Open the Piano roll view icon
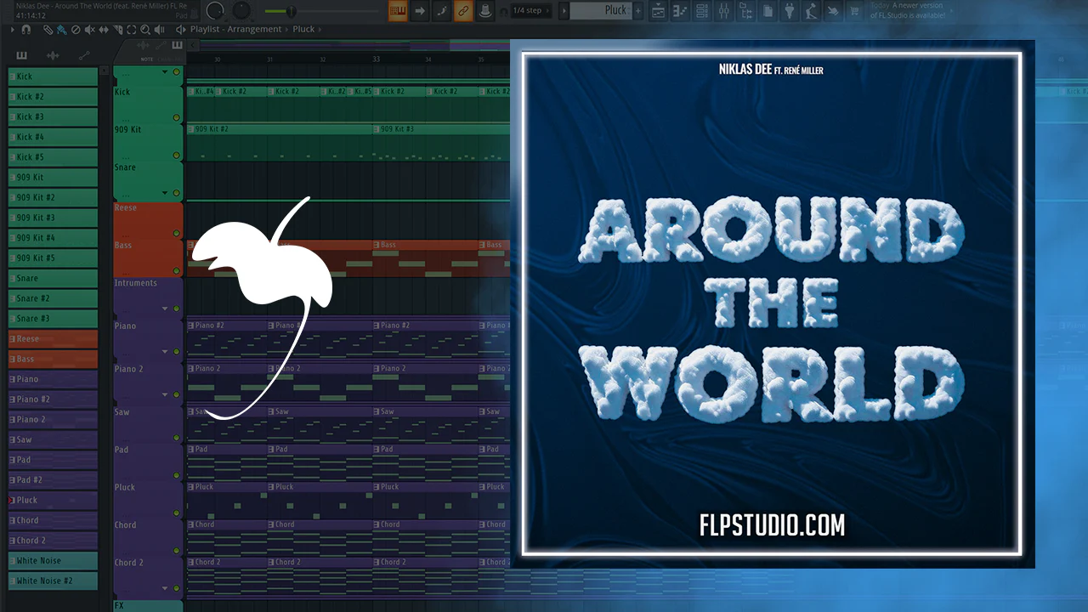The image size is (1088, 612). [680, 11]
